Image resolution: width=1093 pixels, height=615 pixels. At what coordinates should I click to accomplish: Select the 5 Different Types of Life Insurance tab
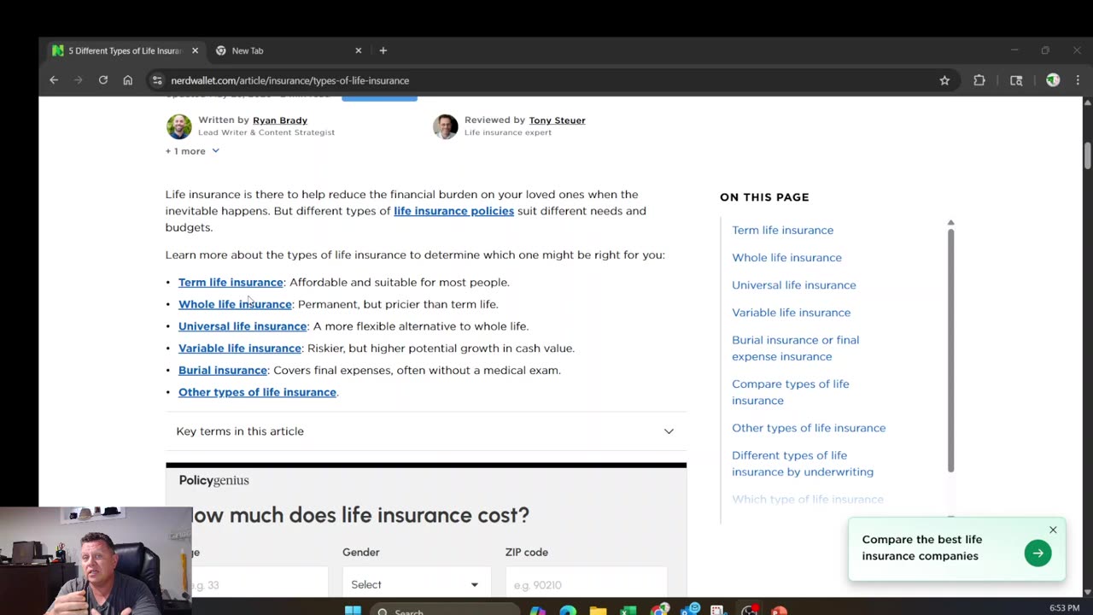click(x=126, y=50)
